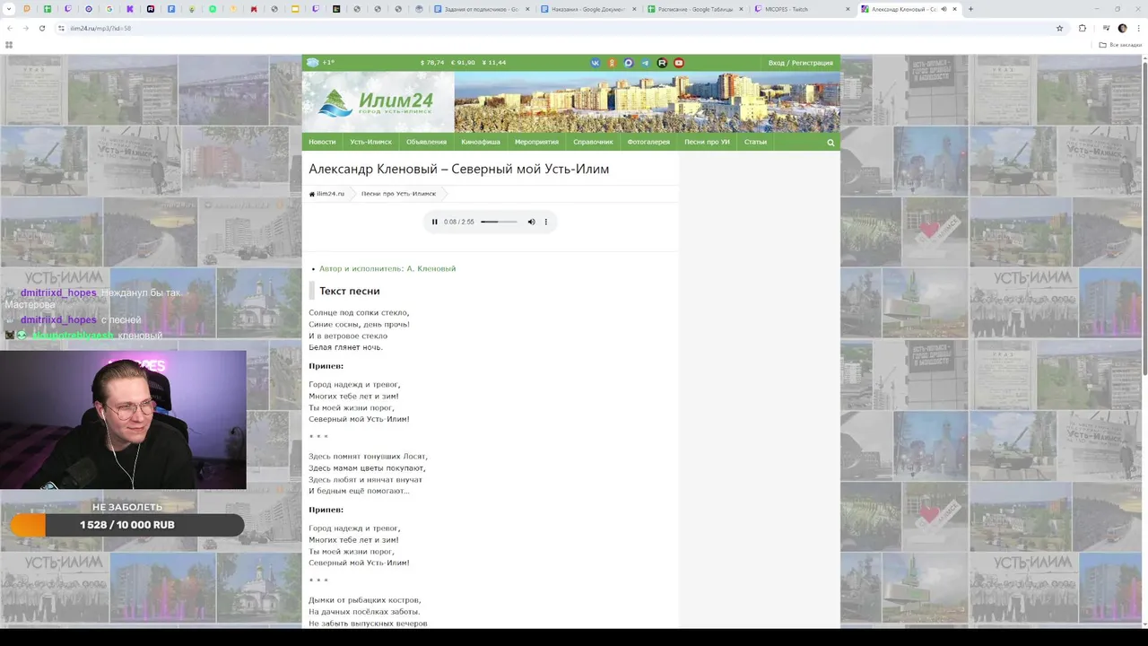View site information icon in address bar

coord(61,28)
